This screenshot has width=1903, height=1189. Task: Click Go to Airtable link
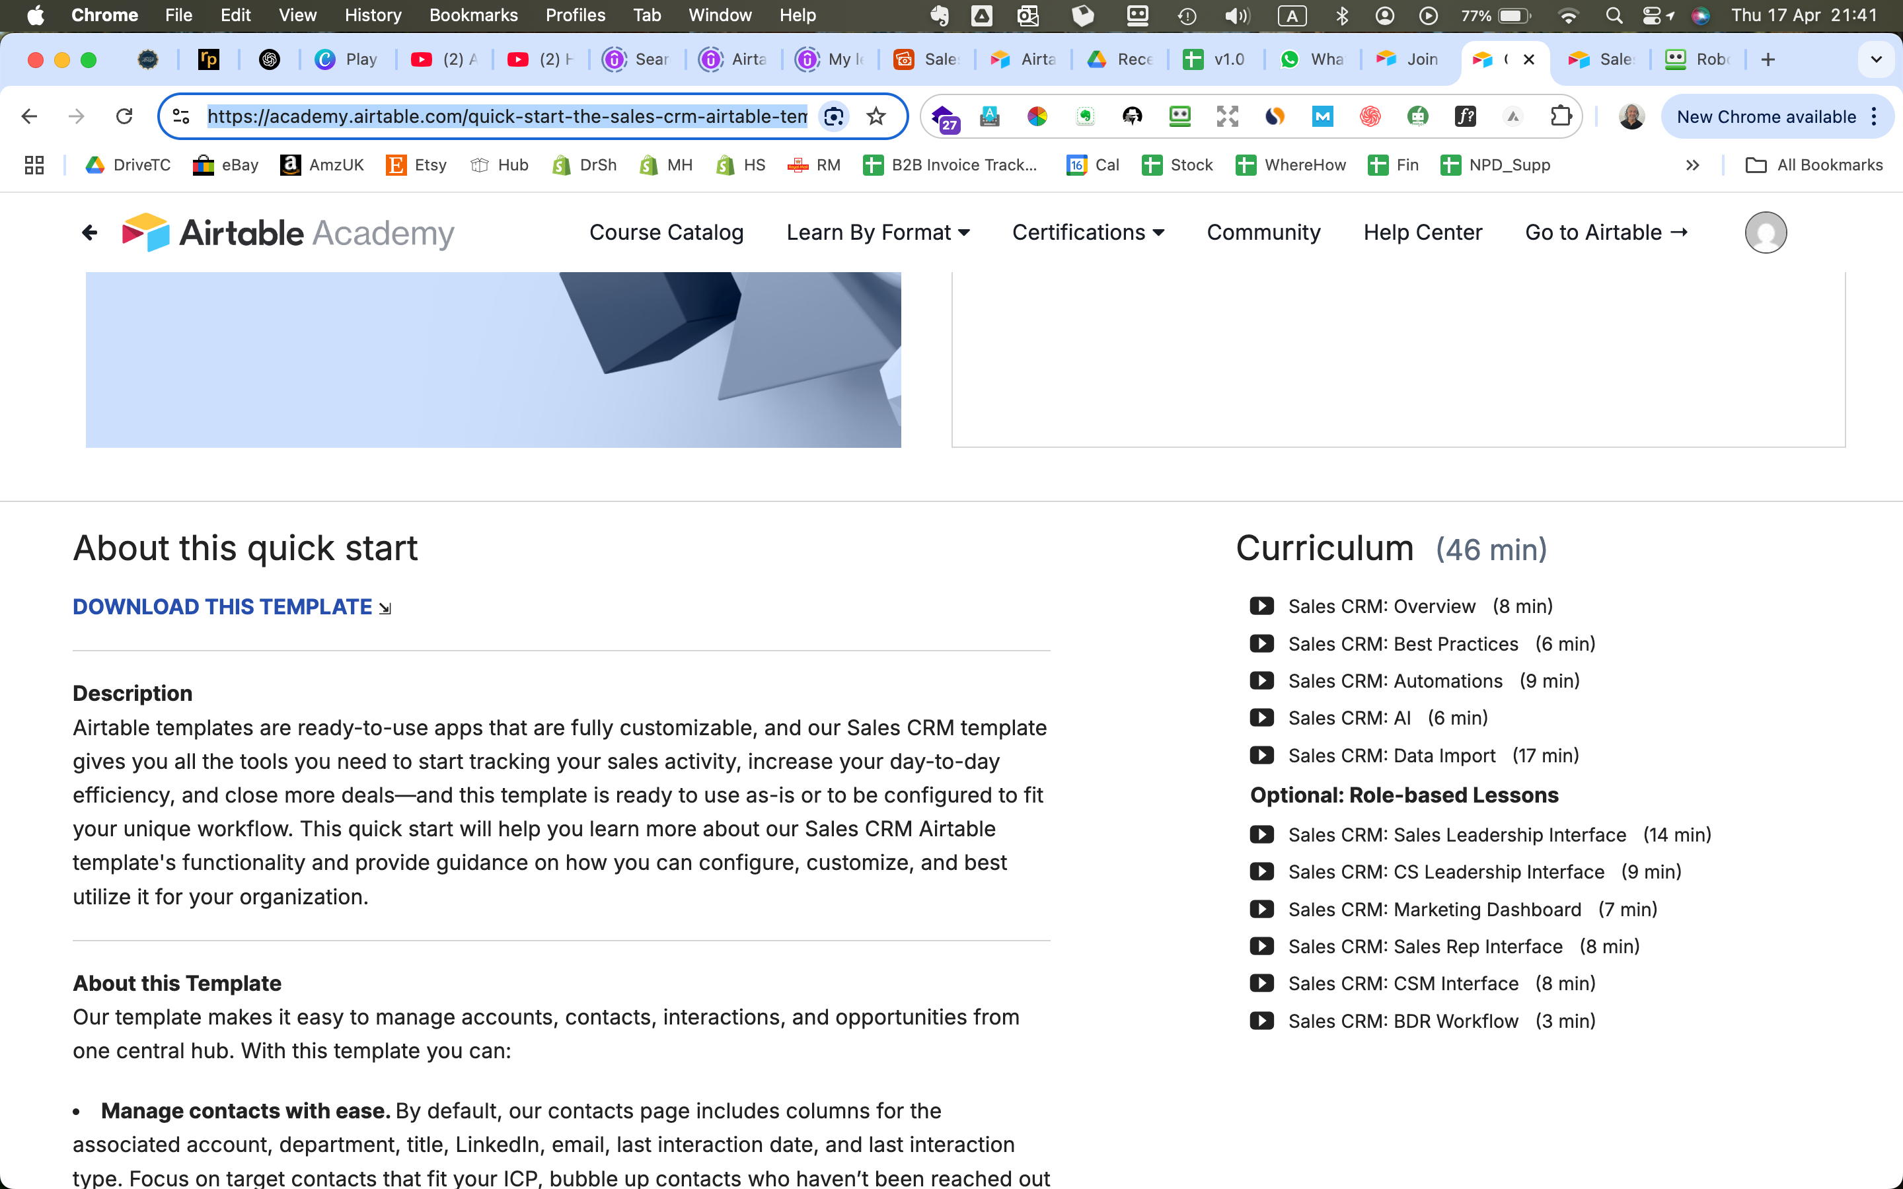click(x=1606, y=233)
